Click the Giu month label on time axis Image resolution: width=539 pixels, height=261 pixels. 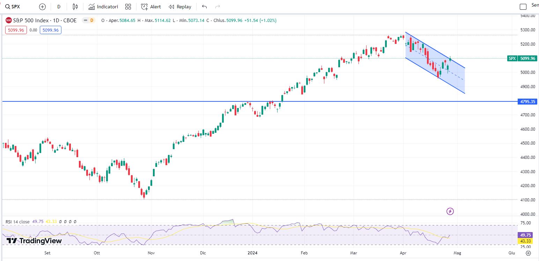(x=511, y=253)
